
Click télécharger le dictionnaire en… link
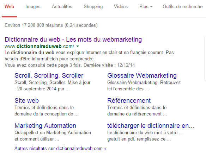coord(151,126)
